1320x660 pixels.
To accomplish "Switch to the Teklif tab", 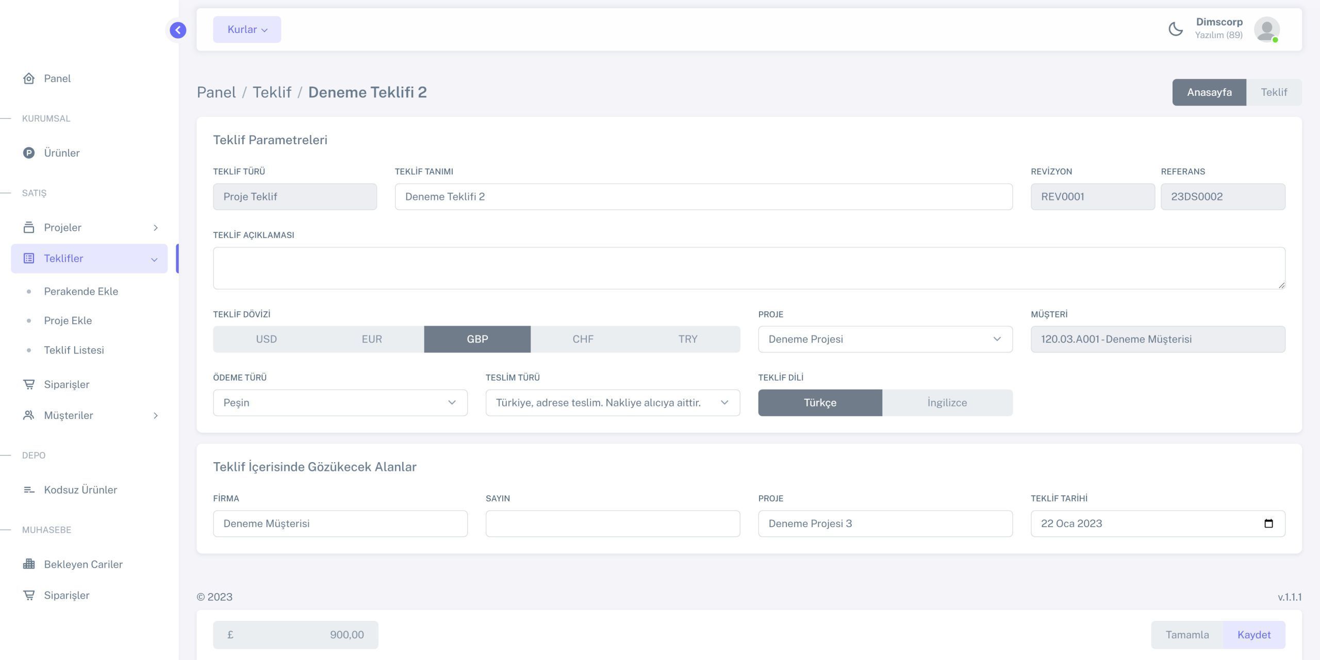I will pos(1274,92).
